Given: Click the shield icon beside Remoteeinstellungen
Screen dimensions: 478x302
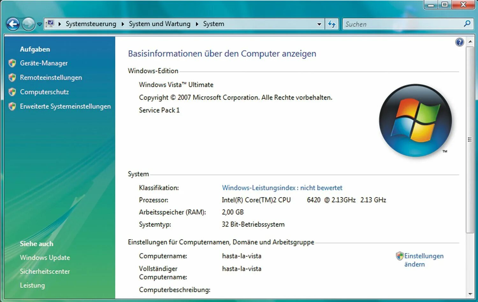Looking at the screenshot, I should click(x=12, y=77).
